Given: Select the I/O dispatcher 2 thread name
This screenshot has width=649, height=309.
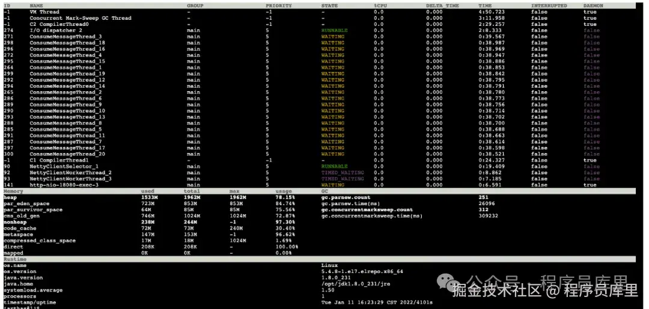Looking at the screenshot, I should pyautogui.click(x=56, y=31).
